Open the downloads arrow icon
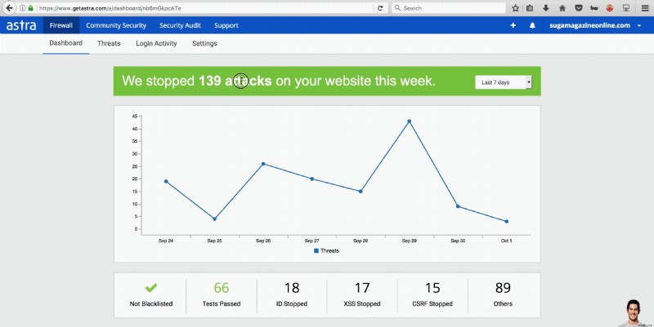The height and width of the screenshot is (327, 654). (545, 8)
